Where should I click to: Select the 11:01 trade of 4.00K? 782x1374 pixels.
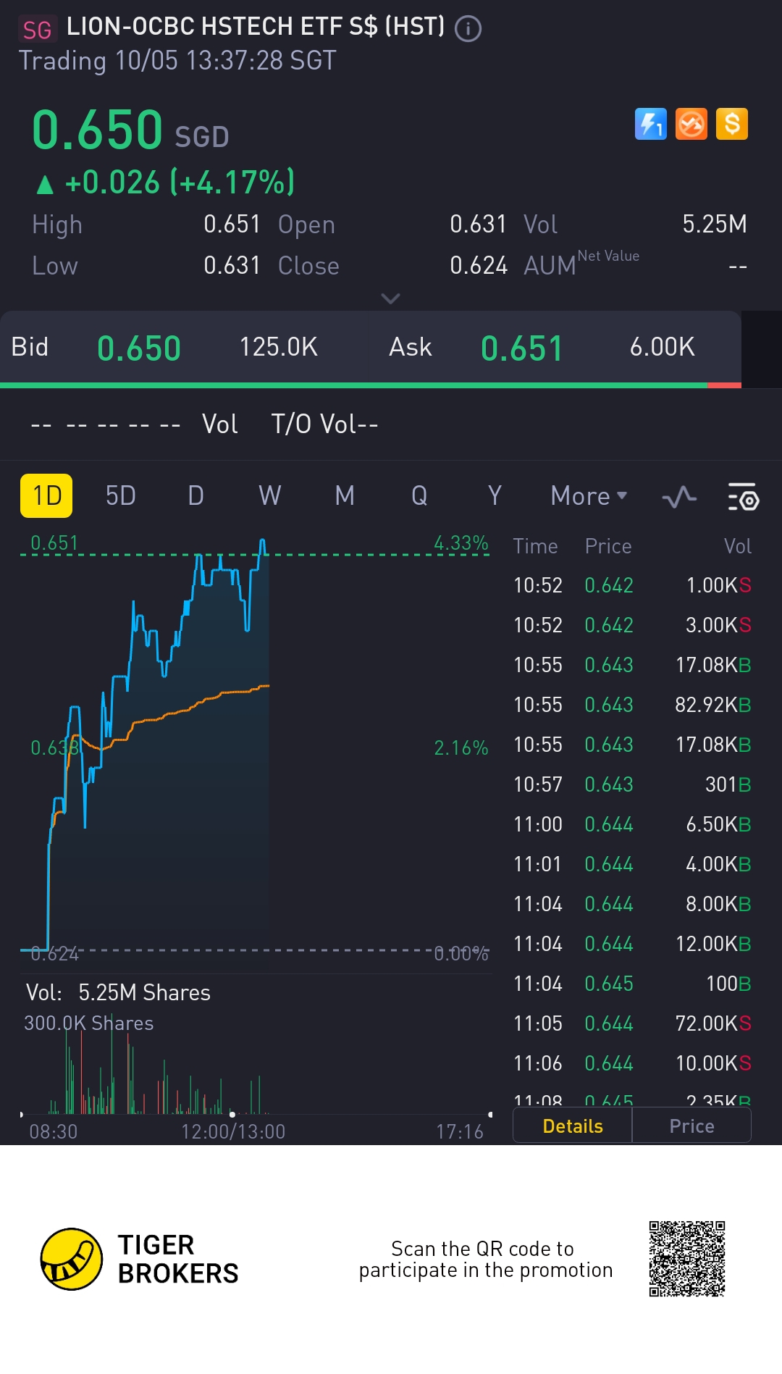tap(632, 864)
